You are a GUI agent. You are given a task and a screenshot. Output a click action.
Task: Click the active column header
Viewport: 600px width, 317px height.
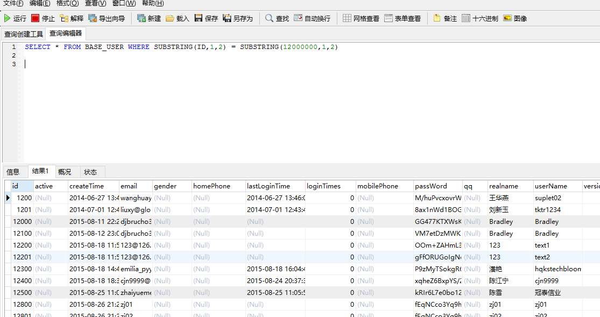51,186
